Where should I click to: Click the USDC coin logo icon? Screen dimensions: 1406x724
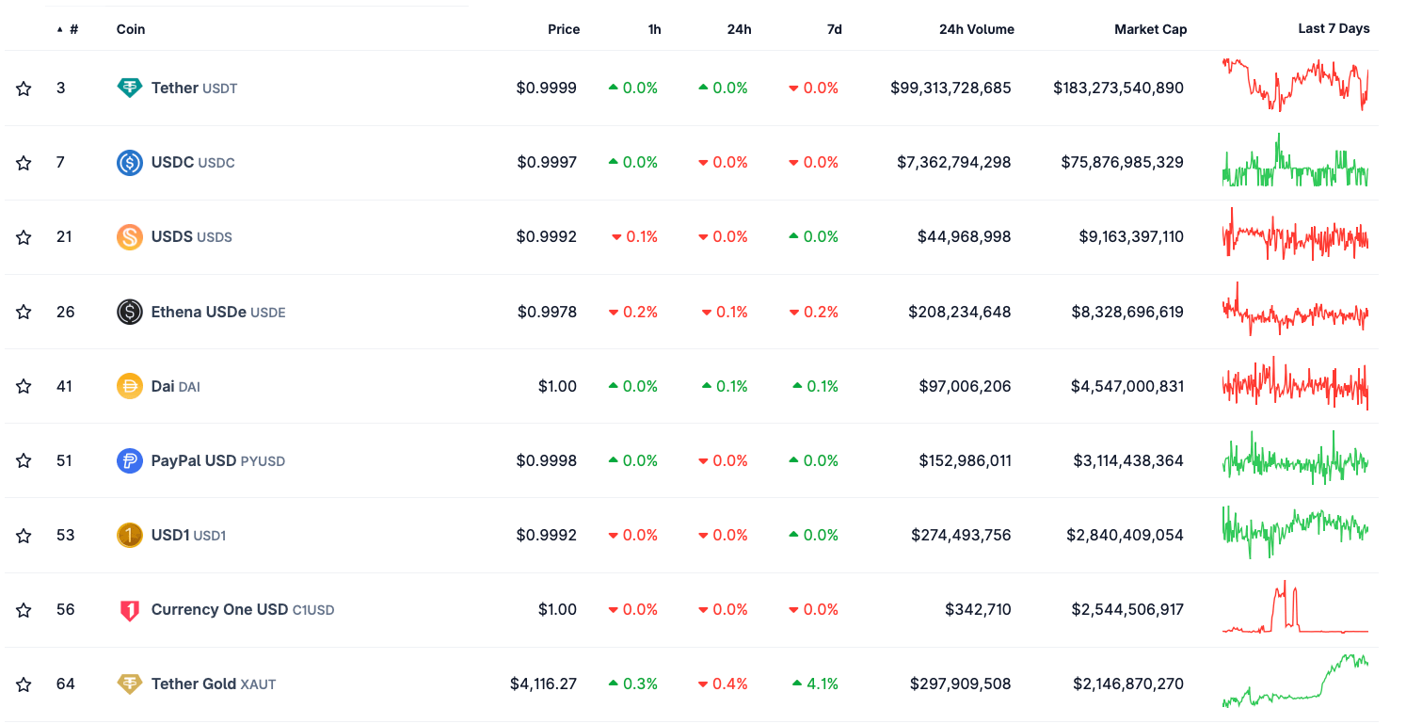(x=129, y=162)
